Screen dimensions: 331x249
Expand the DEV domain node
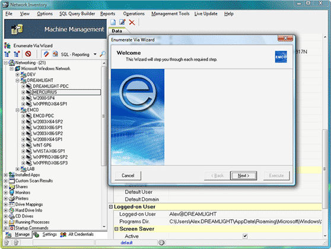point(18,75)
